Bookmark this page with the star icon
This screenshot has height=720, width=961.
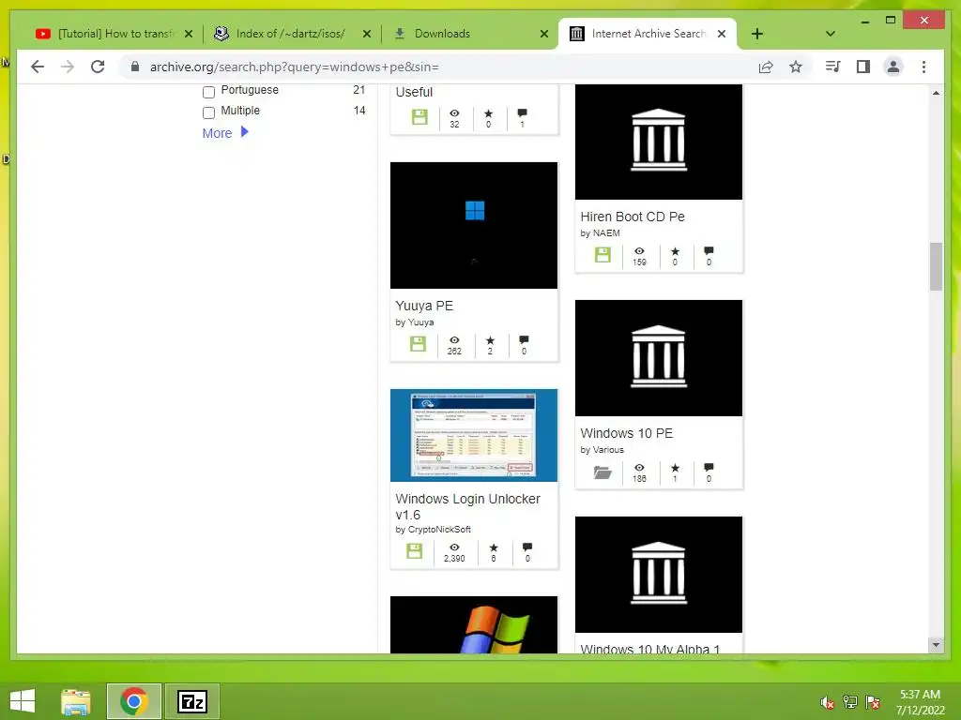point(796,67)
